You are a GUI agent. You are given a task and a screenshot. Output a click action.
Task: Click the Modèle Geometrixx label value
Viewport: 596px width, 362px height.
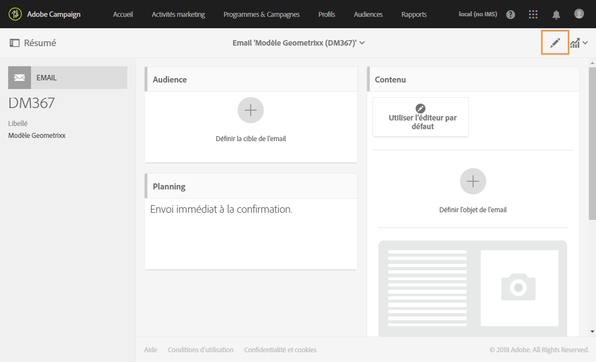(37, 136)
